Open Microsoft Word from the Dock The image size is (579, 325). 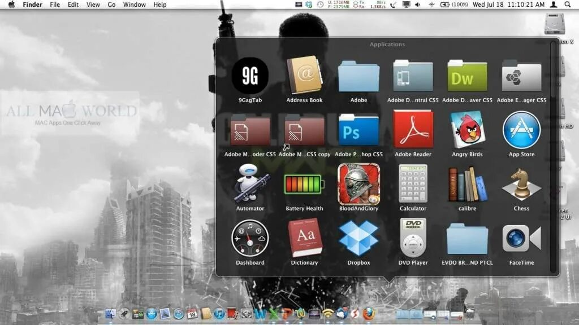coord(260,314)
